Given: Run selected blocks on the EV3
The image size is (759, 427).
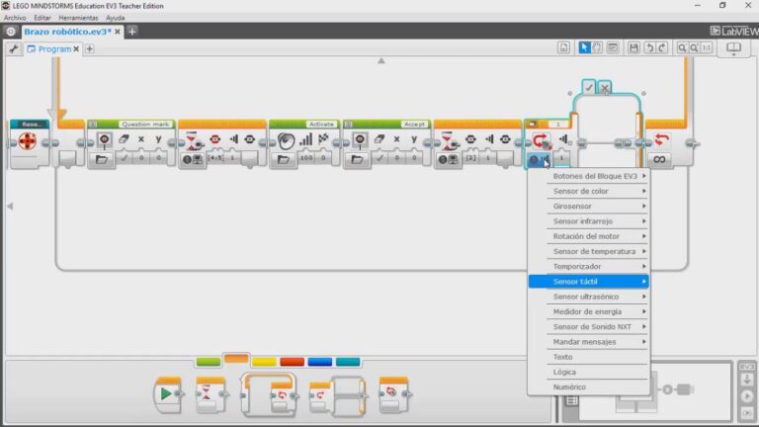Looking at the screenshot, I should point(747,413).
